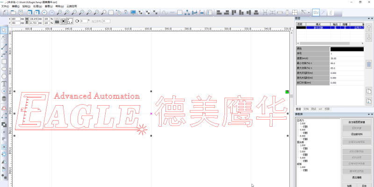Click the move layer down arrow

coord(368,37)
